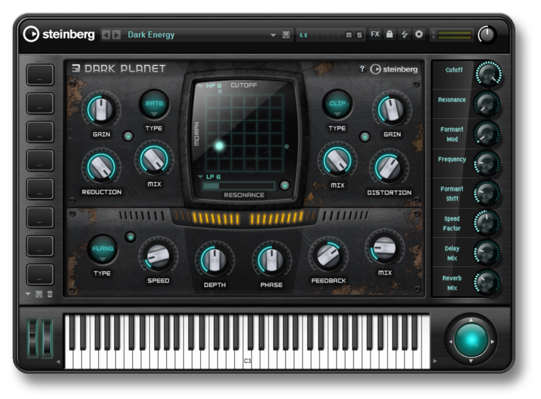This screenshot has width=541, height=399.
Task: Click the Mix knob under the RATE type selector
Action: tap(154, 159)
